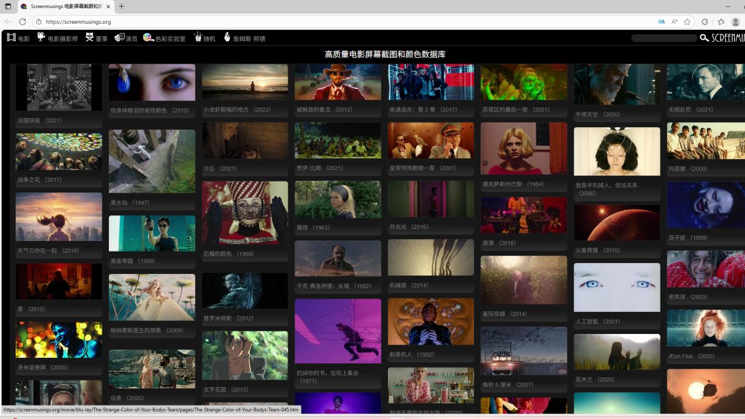Open the 皇家特南鲍姆一家 (2001) thumbnail
The image size is (745, 419).
coord(431,140)
